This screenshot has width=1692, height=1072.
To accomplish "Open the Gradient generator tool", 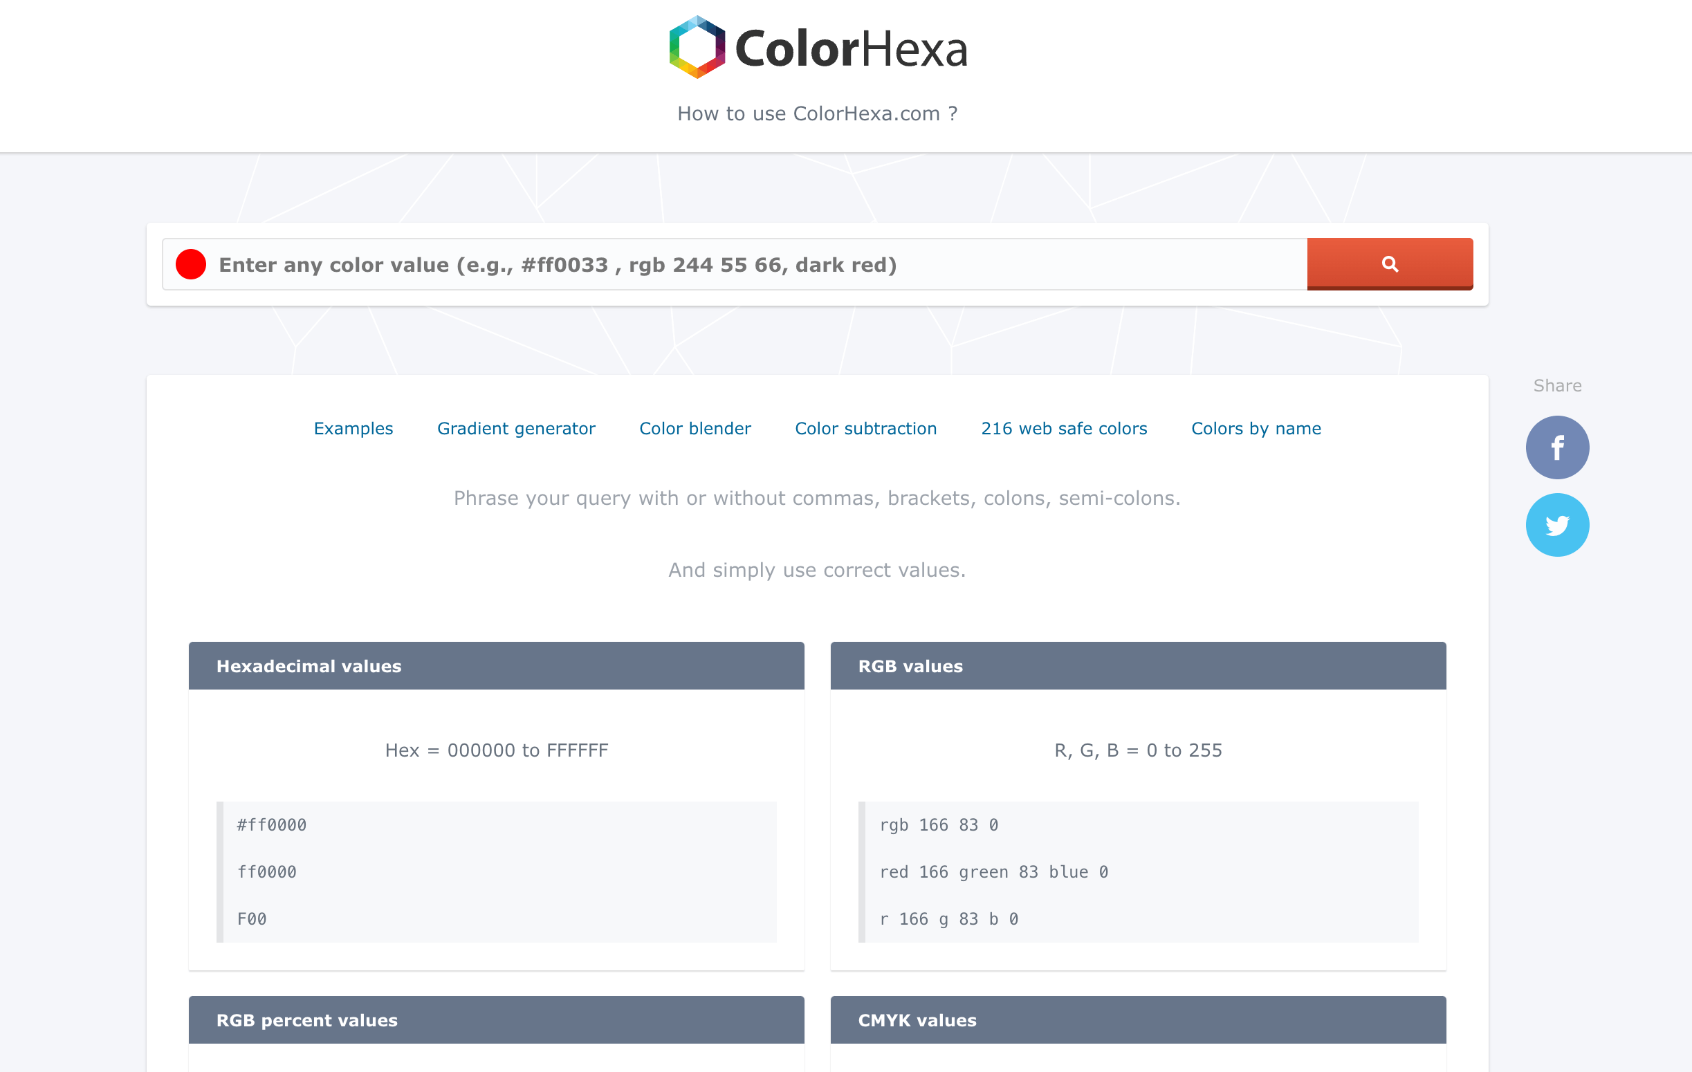I will [515, 428].
